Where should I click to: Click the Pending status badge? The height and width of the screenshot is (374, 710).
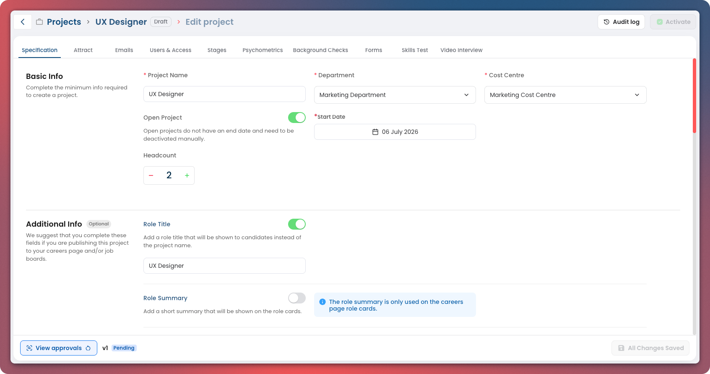[124, 348]
